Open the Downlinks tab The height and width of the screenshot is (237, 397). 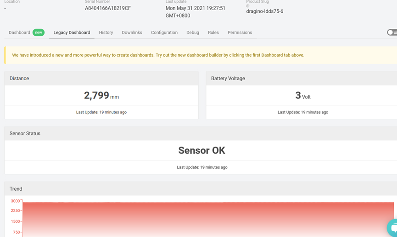point(132,33)
